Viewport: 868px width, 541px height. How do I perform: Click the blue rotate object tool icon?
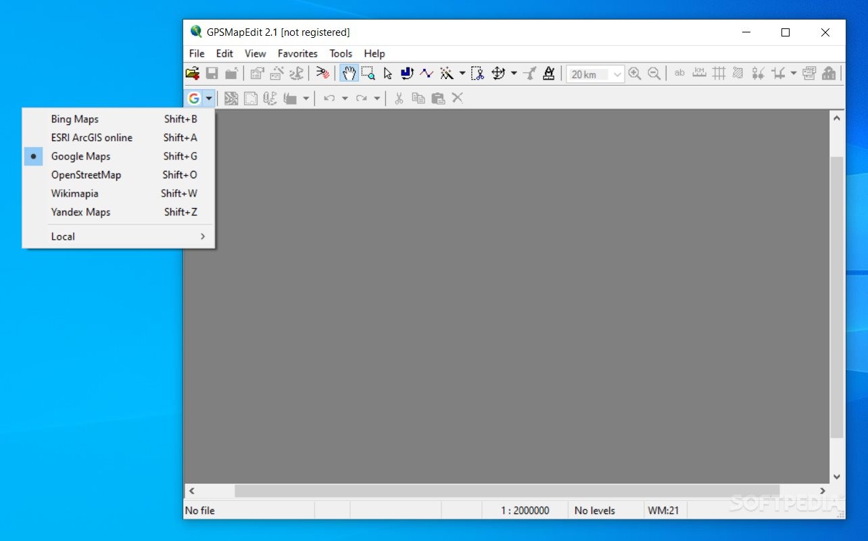pos(406,74)
